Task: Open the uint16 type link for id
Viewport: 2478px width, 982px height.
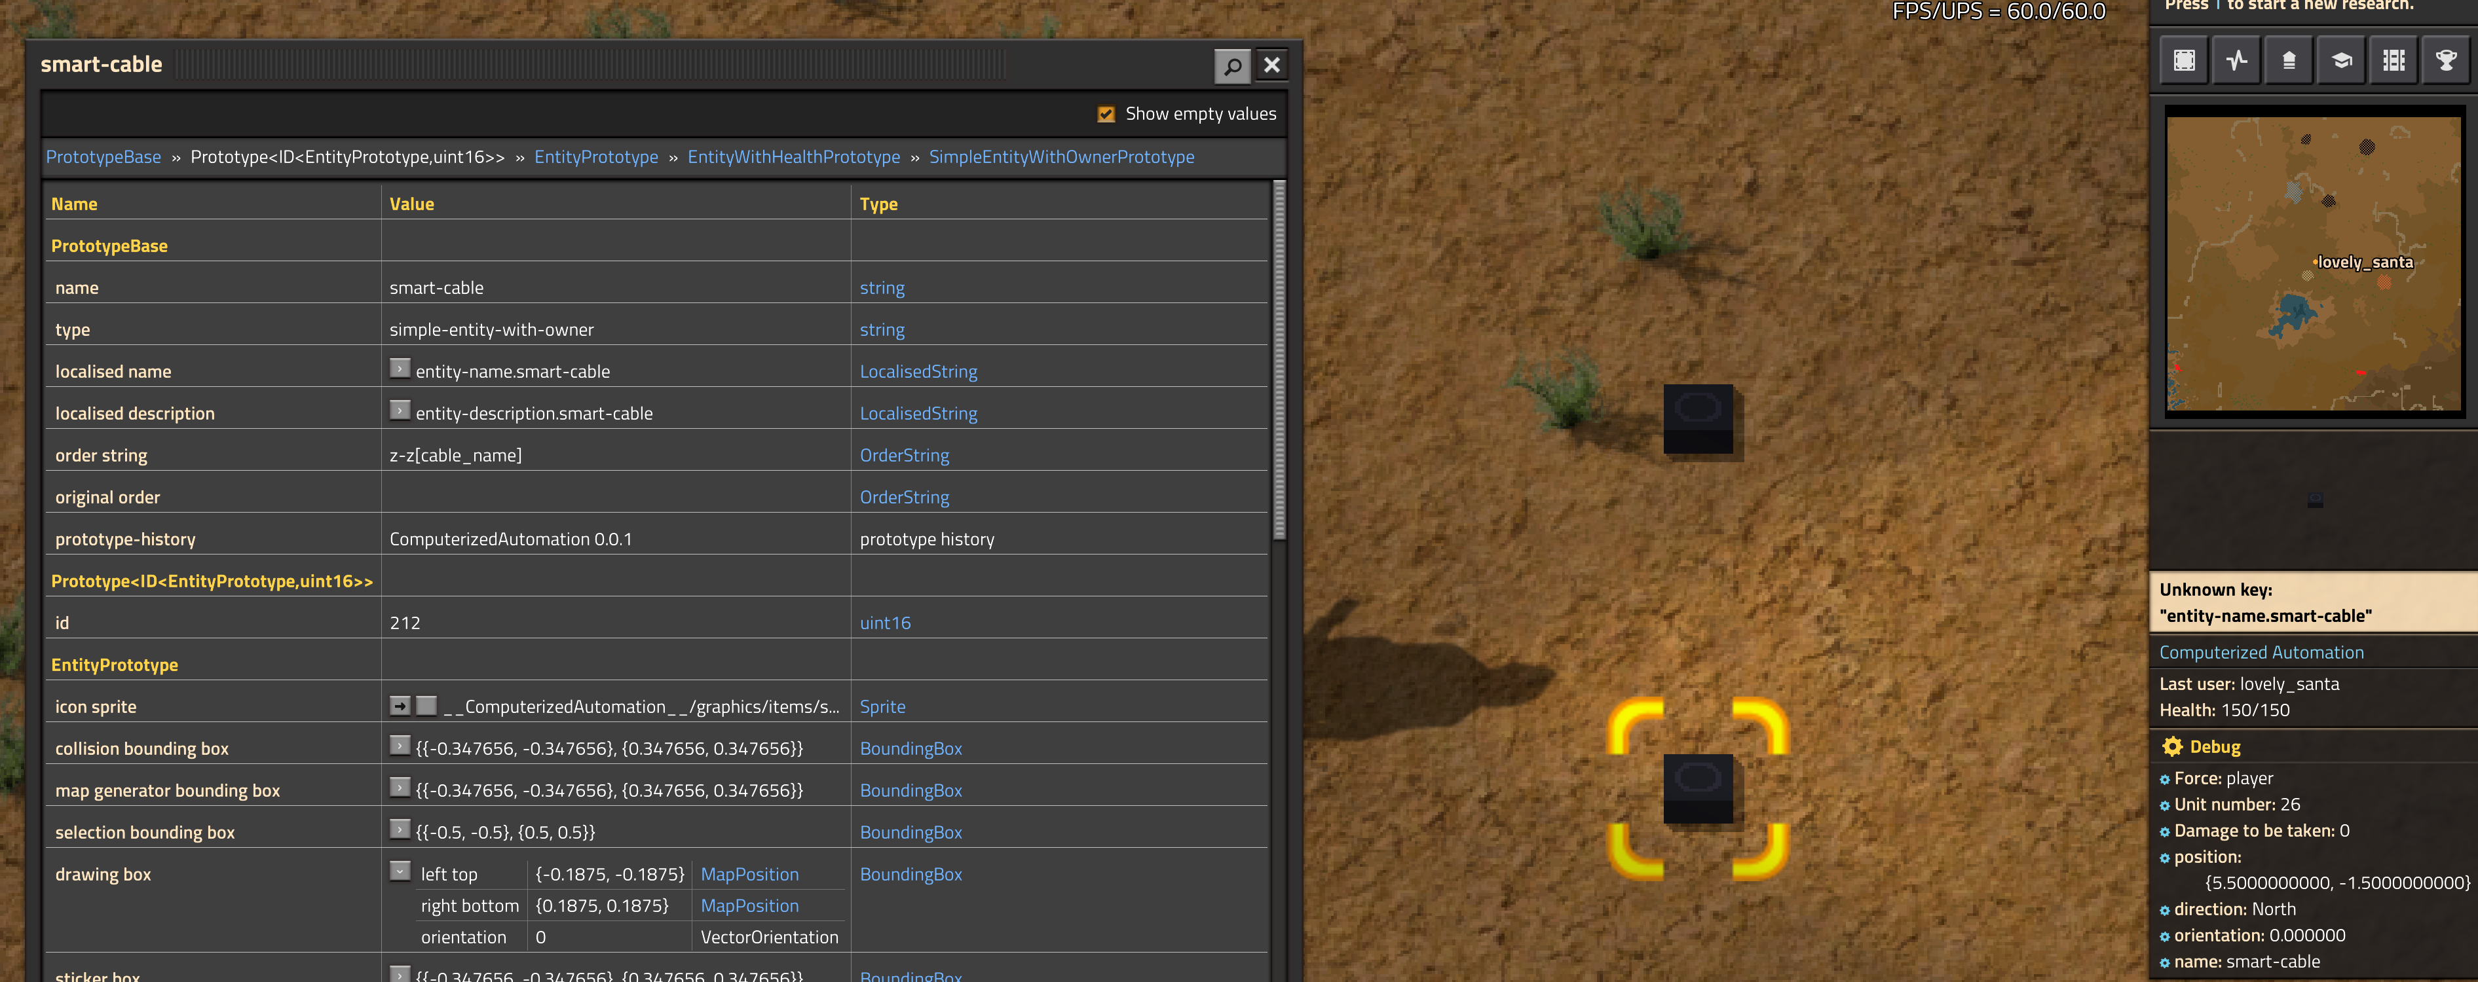Action: point(885,623)
